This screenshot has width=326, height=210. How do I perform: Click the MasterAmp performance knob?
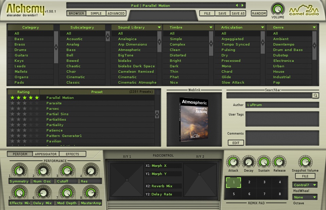coord(91,193)
